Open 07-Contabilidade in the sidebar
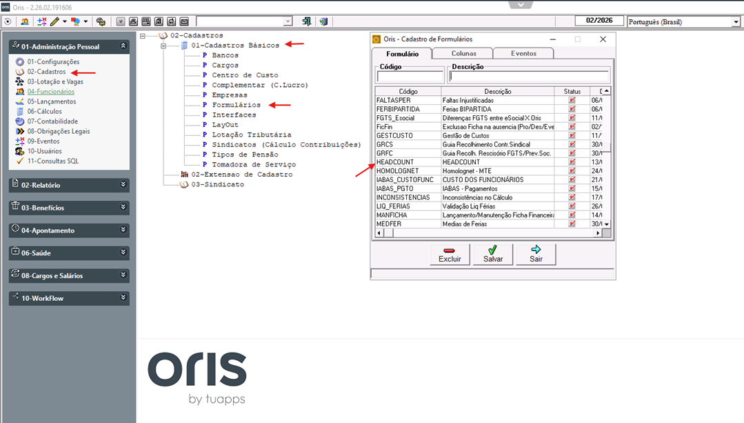Viewport: 744px width, 423px height. coord(52,121)
